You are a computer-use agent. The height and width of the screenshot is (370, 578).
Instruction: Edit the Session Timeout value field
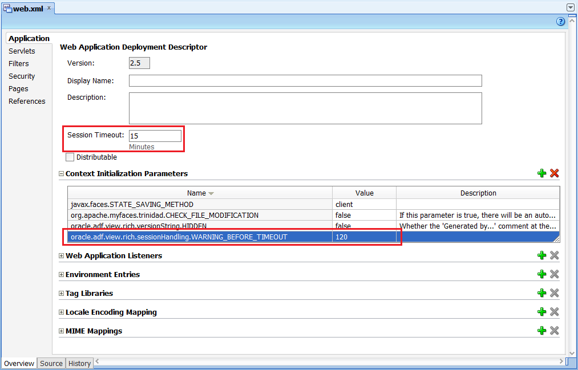click(x=155, y=136)
